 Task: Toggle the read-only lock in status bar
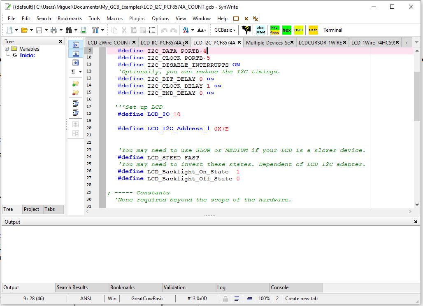[225, 299]
